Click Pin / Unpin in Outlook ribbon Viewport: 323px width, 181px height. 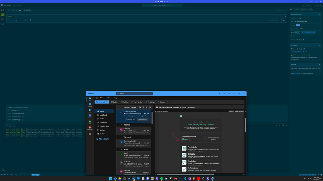click(x=150, y=102)
